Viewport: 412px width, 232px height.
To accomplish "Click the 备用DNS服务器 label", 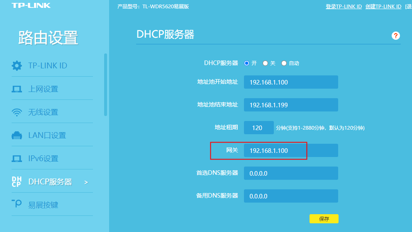I will click(217, 196).
